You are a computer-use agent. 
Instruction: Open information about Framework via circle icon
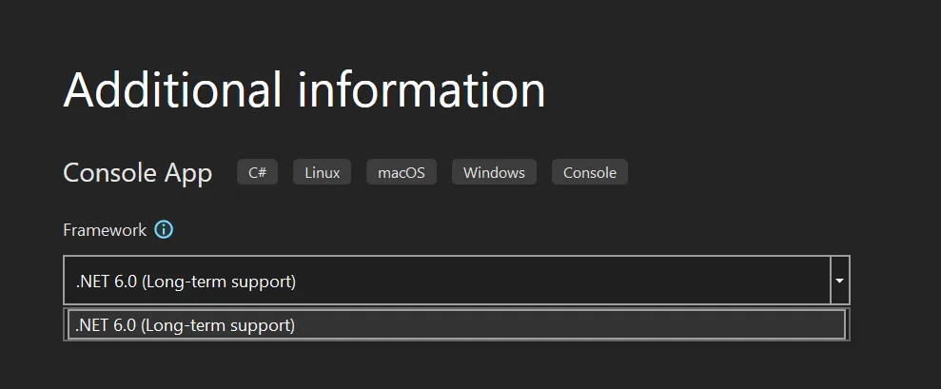point(164,230)
